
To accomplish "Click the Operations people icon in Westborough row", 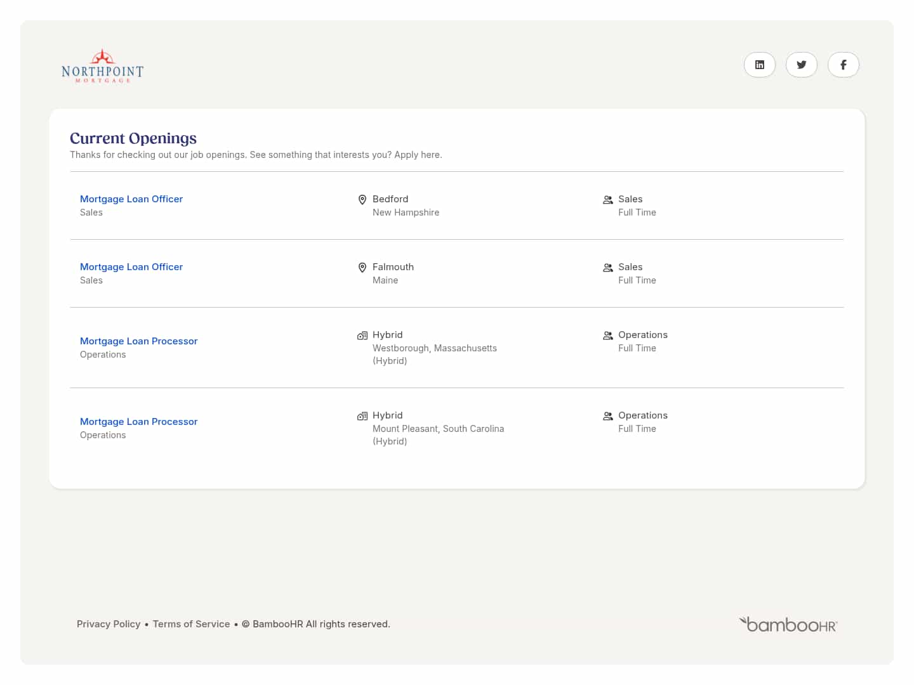I will pyautogui.click(x=607, y=336).
